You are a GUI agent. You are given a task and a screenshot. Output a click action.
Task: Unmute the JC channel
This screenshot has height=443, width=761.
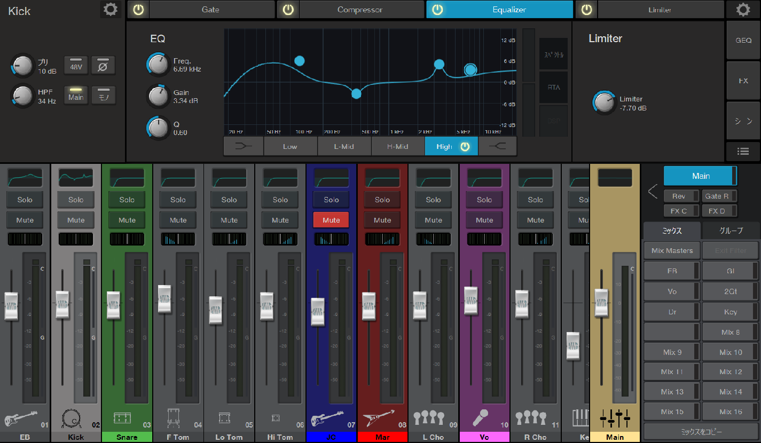pos(331,220)
